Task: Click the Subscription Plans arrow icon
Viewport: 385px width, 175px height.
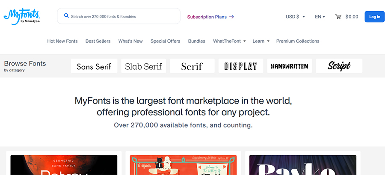Action: [x=231, y=17]
